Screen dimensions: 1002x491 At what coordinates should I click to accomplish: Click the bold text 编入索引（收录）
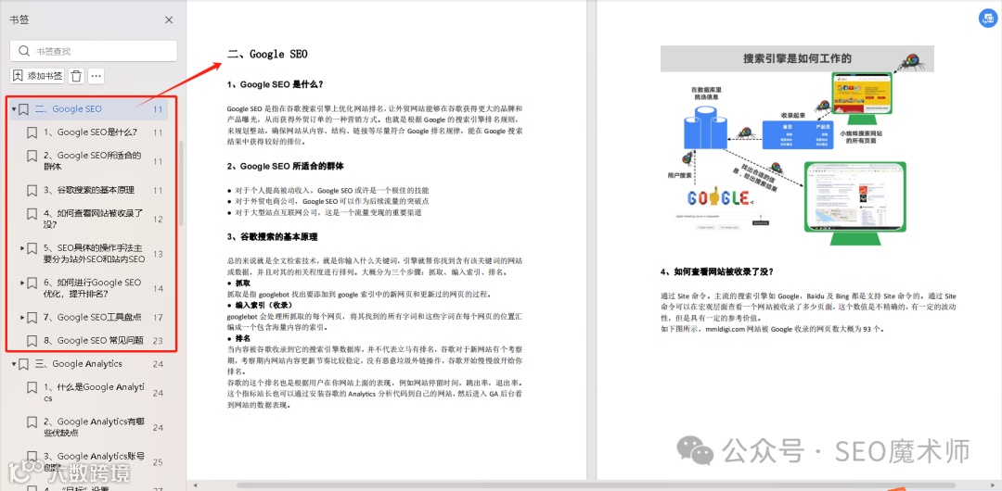263,305
